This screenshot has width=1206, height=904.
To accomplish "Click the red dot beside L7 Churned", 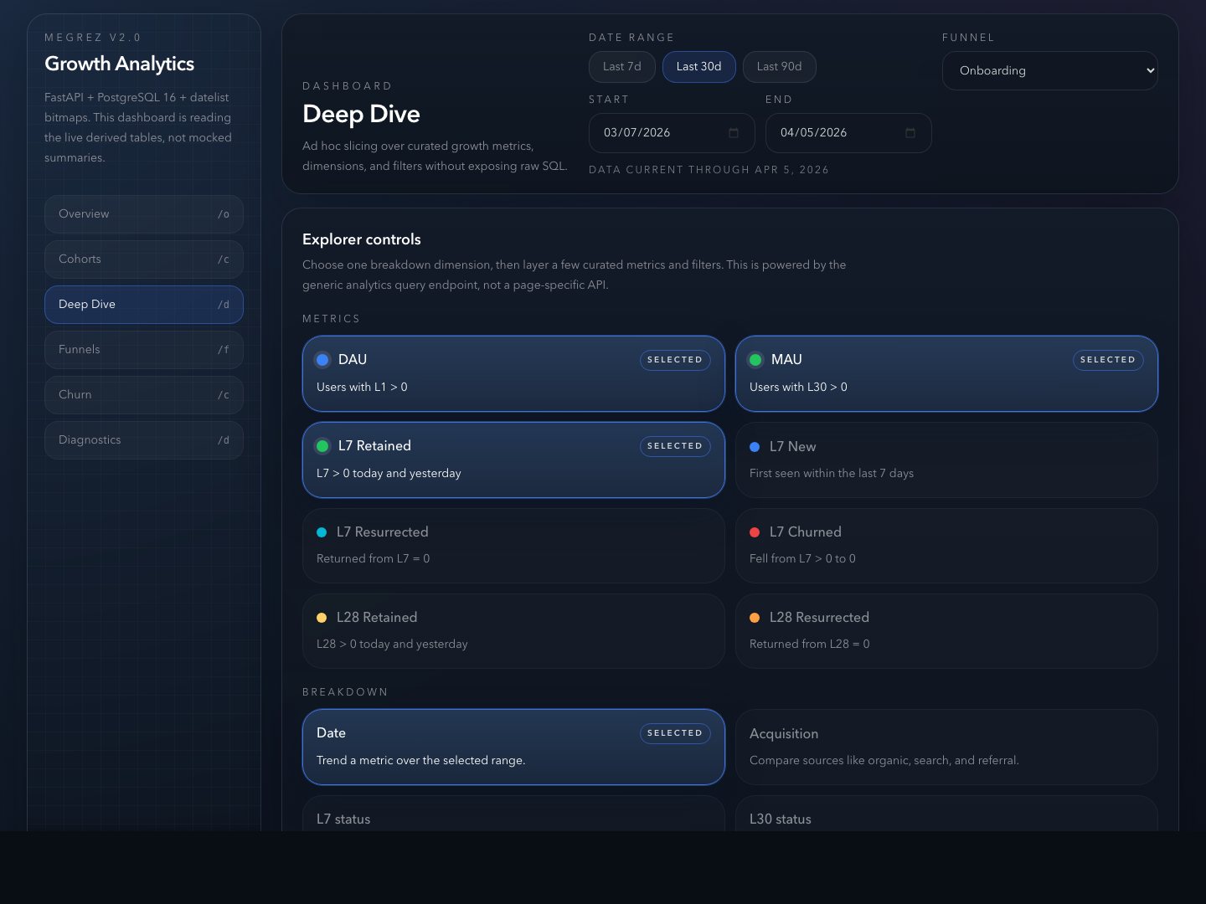I will click(755, 532).
